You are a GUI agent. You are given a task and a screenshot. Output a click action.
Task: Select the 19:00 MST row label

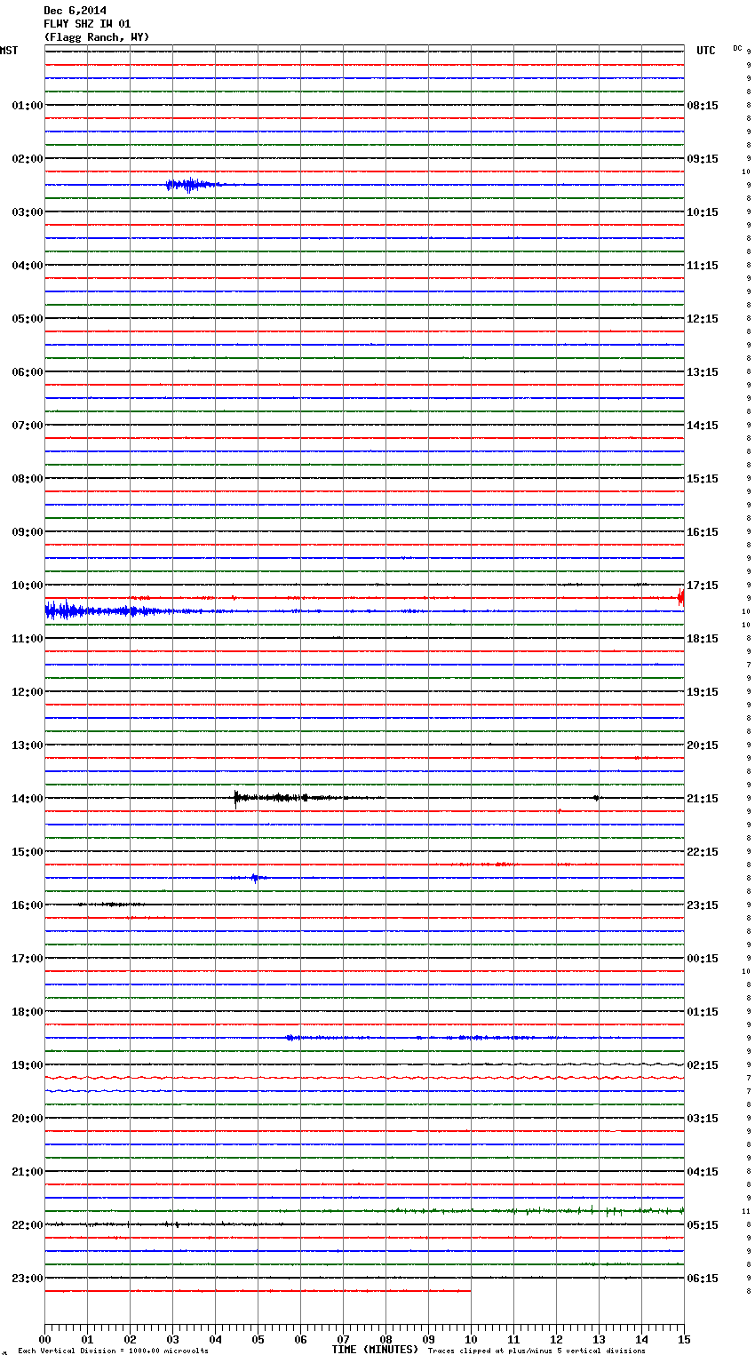pos(28,1065)
